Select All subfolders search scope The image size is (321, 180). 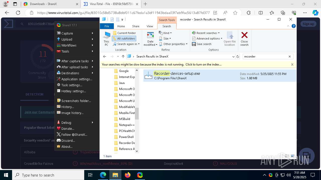coord(124,38)
